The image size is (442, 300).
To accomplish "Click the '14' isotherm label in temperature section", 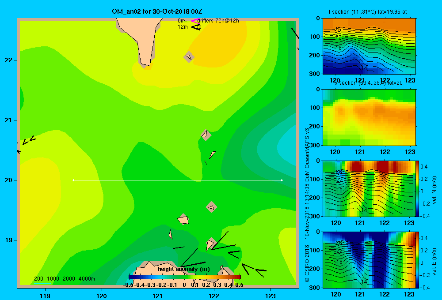I will 364,68.
